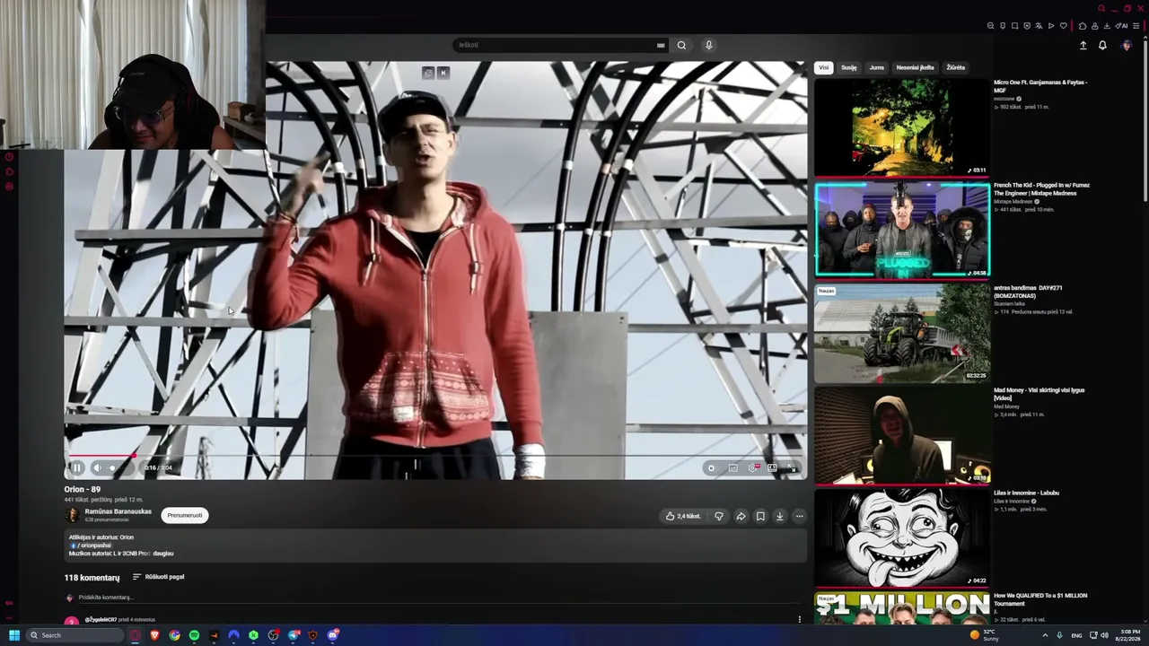Open Mad Money - Visi skirtingi title
Image resolution: width=1149 pixels, height=646 pixels.
(1039, 394)
